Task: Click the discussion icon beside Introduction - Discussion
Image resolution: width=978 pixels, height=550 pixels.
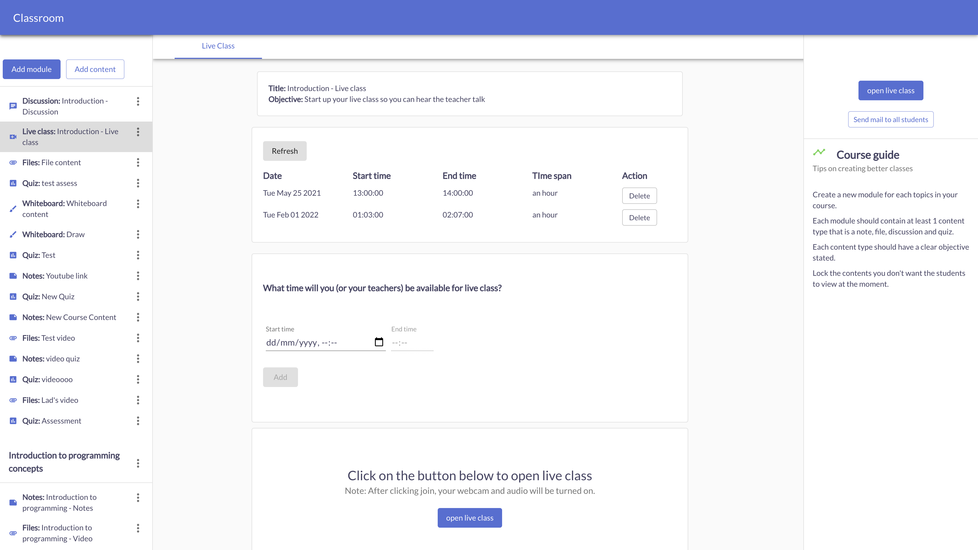Action: (13, 106)
